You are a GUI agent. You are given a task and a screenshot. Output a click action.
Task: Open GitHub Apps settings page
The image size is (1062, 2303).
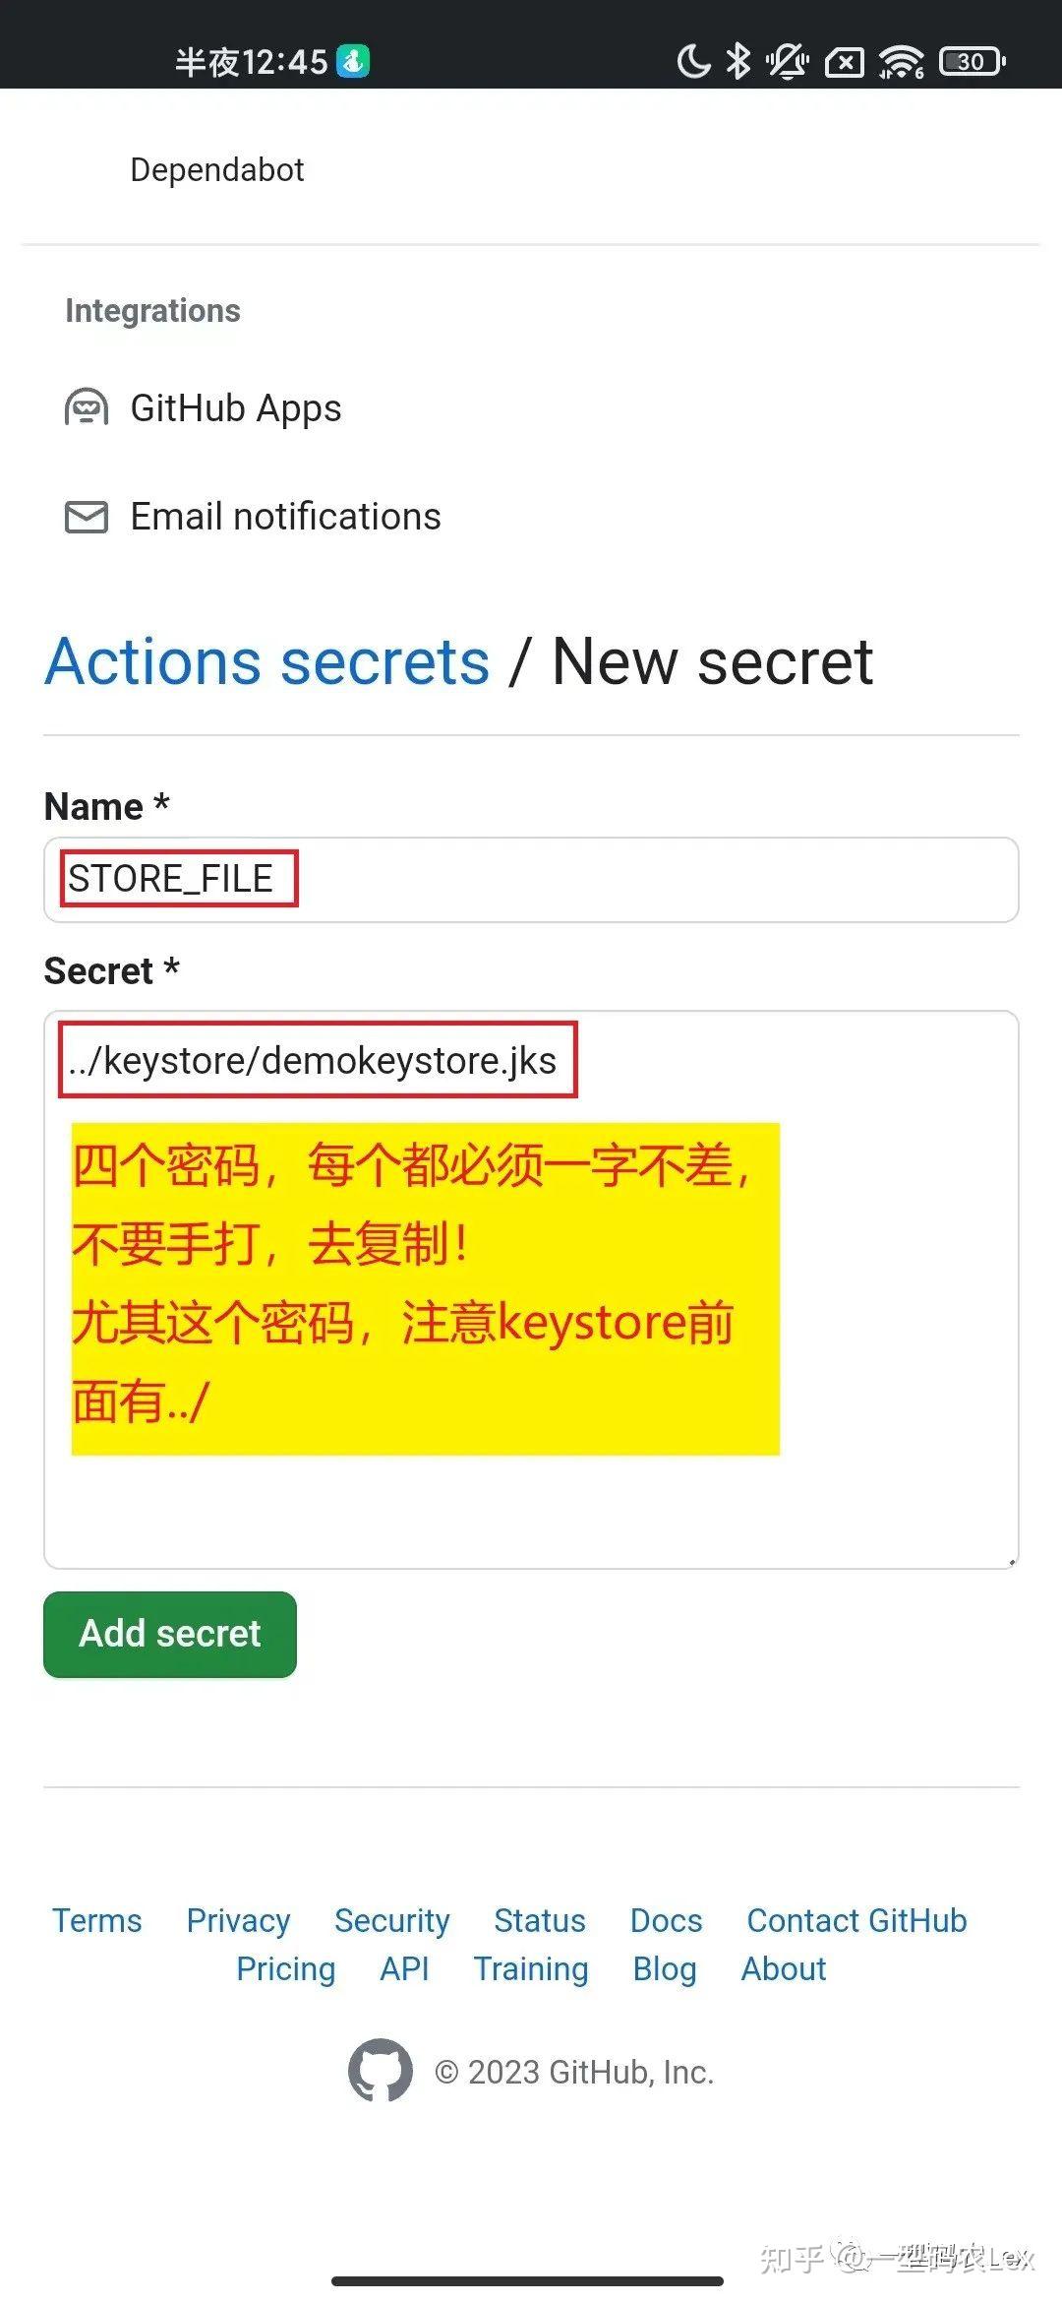pyautogui.click(x=236, y=407)
